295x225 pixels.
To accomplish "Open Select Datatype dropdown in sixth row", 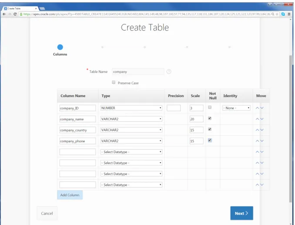I will click(x=131, y=163).
